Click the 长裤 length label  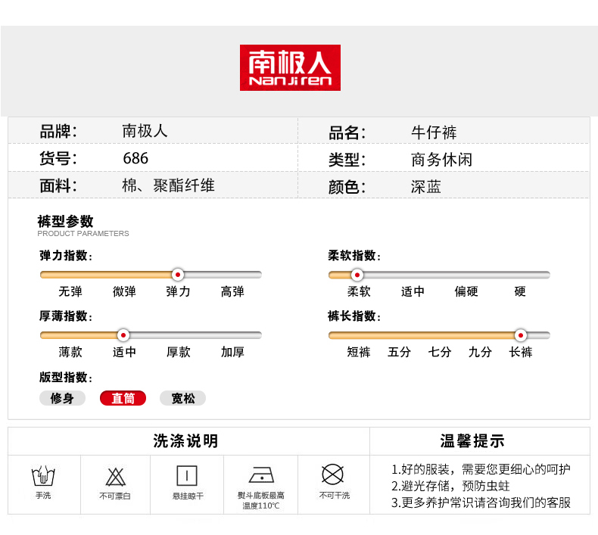tap(521, 352)
